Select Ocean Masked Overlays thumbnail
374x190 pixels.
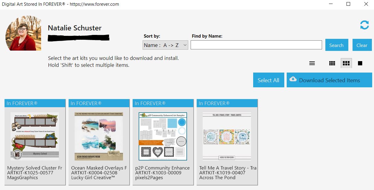point(99,136)
